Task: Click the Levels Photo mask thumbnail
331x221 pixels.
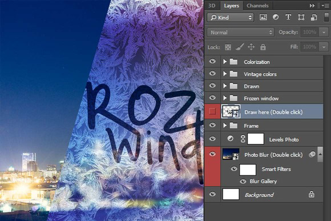Action: point(256,139)
